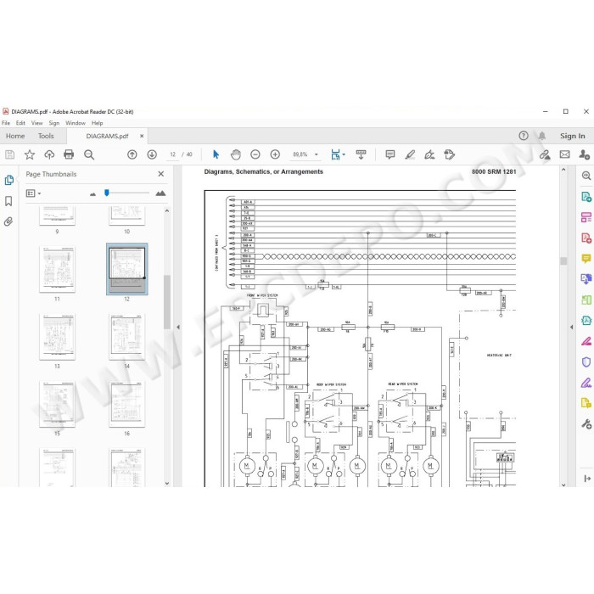The width and height of the screenshot is (594, 594).
Task: Select page 14 thumbnail
Action: point(127,337)
